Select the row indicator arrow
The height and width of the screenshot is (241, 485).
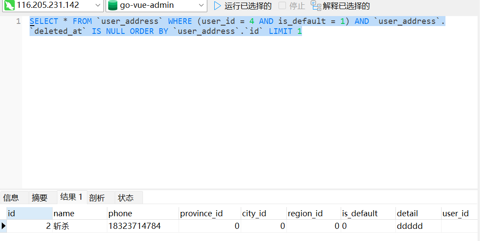3,226
